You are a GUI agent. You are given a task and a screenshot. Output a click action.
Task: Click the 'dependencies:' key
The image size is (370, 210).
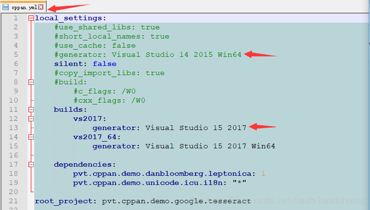[85, 164]
